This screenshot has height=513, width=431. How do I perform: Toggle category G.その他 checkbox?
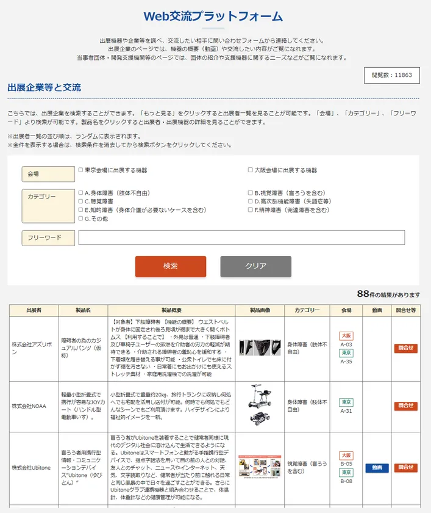pos(80,218)
